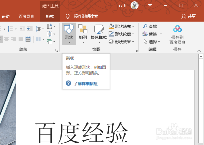Apply distributed alignment
This screenshot has height=145, width=204.
tap(28, 39)
